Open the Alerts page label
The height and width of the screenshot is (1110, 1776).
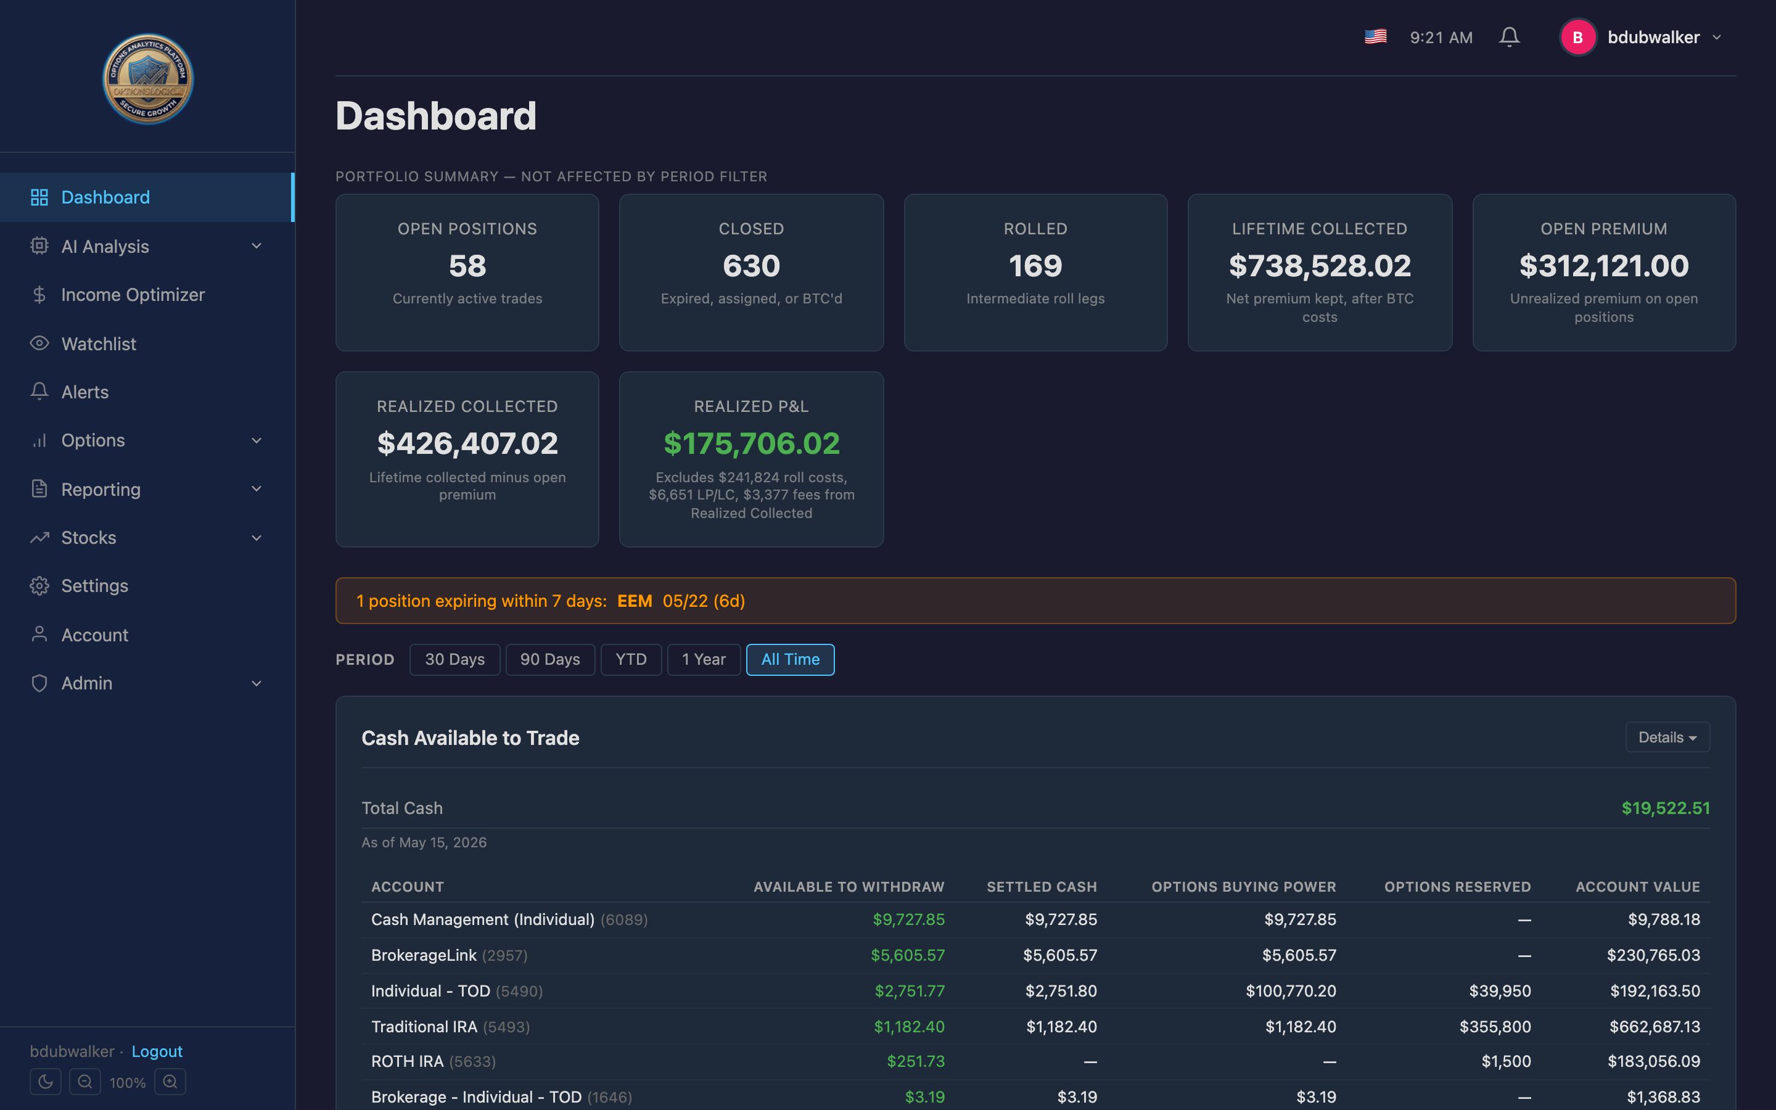pyautogui.click(x=85, y=392)
